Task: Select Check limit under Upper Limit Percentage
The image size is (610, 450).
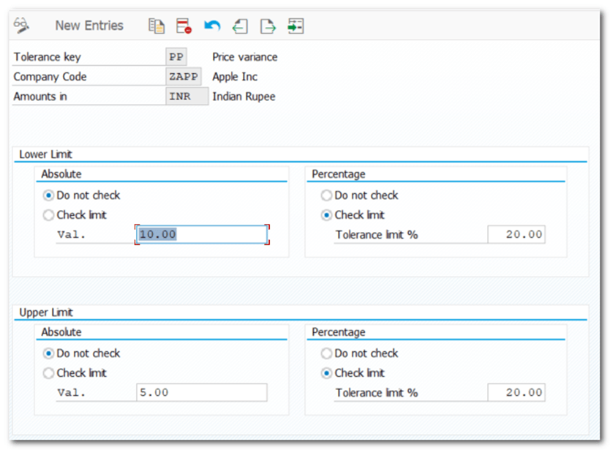Action: point(327,373)
